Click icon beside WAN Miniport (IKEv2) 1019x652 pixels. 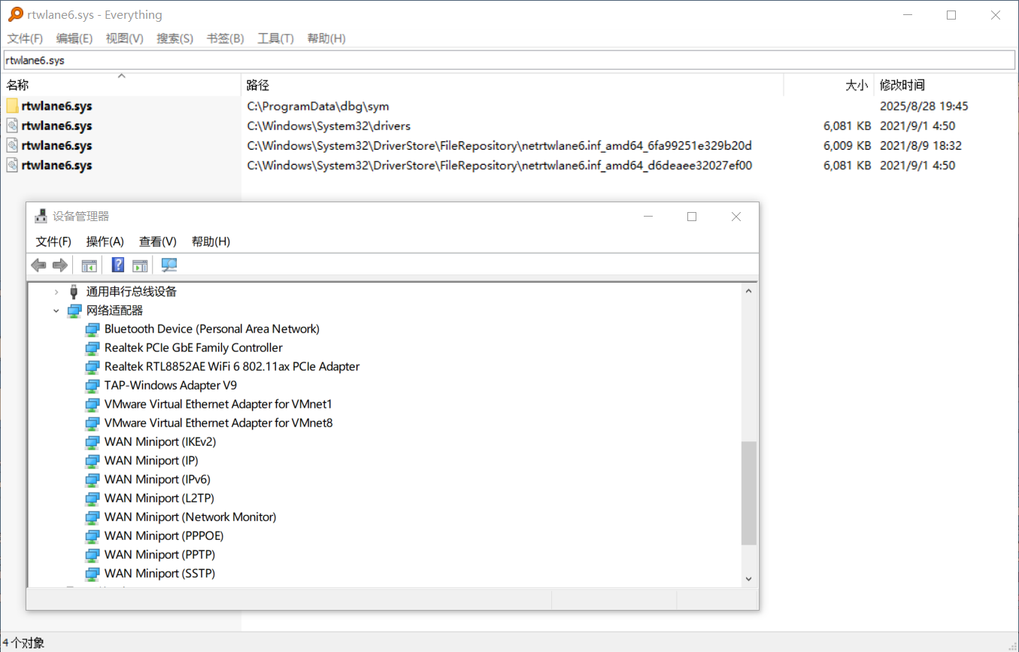tap(92, 441)
